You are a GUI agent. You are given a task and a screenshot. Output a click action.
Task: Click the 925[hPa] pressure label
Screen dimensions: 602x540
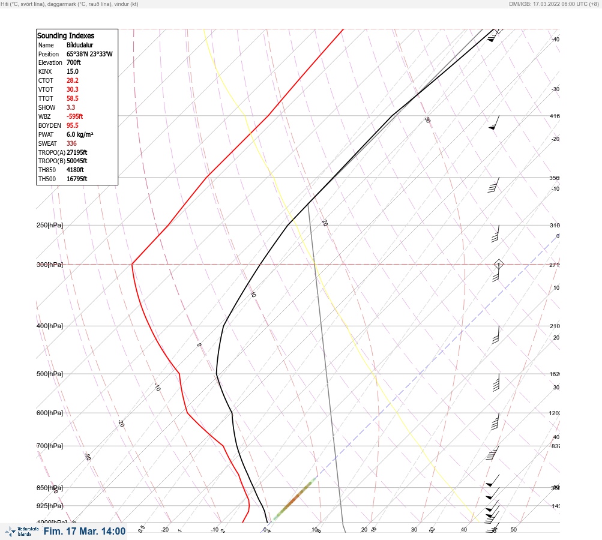(x=50, y=506)
